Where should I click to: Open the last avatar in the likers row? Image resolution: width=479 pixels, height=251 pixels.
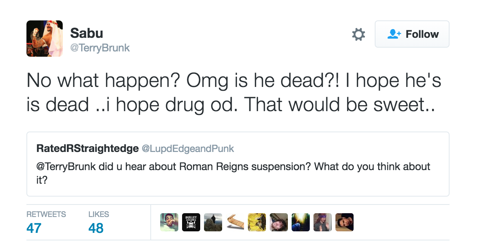coord(345,222)
